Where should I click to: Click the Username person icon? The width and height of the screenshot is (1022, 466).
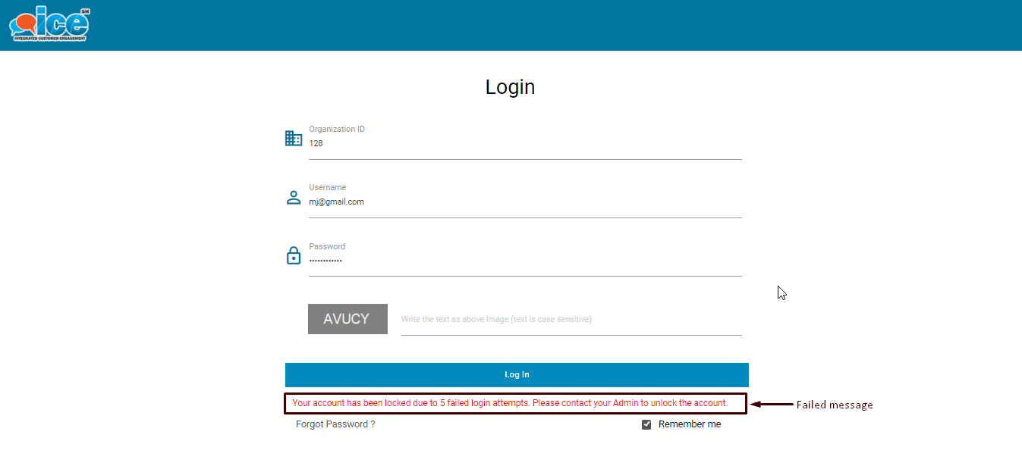point(294,198)
